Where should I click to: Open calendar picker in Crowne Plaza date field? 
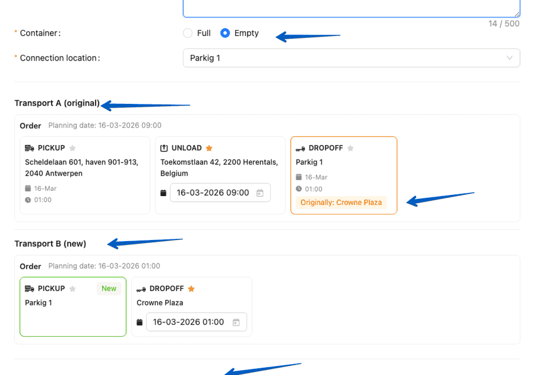[x=236, y=322]
